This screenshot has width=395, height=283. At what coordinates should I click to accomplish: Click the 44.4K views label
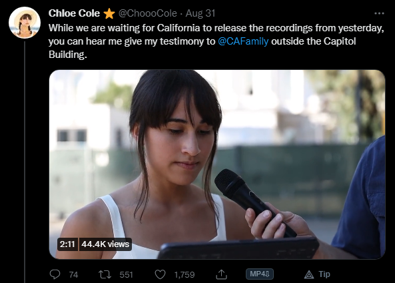coord(105,244)
